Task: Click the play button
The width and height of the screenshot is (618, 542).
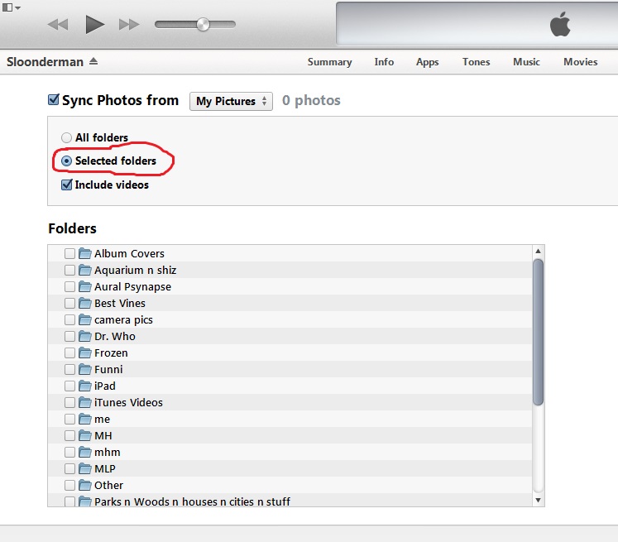Action: point(94,25)
